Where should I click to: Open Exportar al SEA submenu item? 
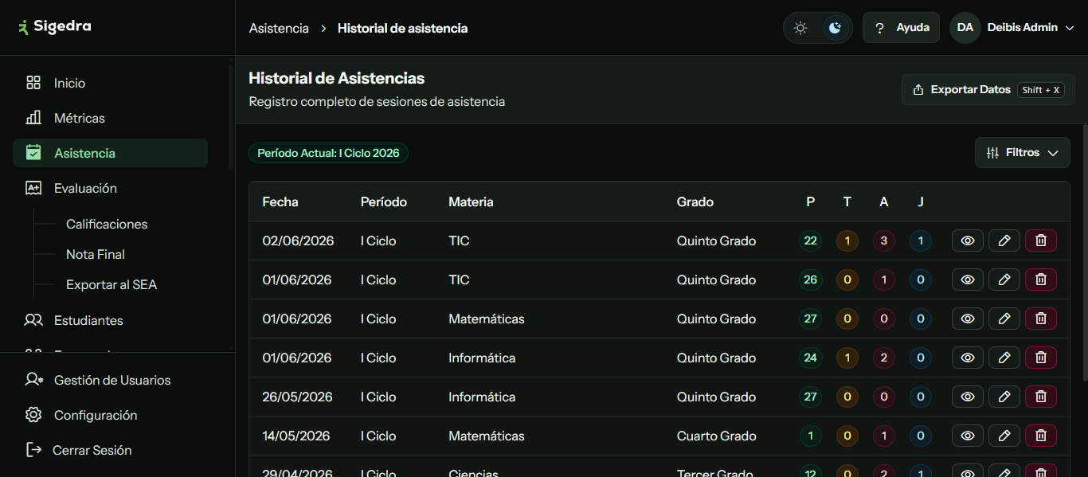[112, 284]
